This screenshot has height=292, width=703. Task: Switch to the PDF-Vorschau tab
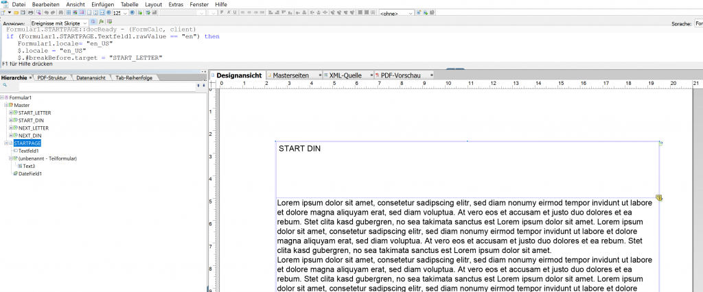(400, 75)
